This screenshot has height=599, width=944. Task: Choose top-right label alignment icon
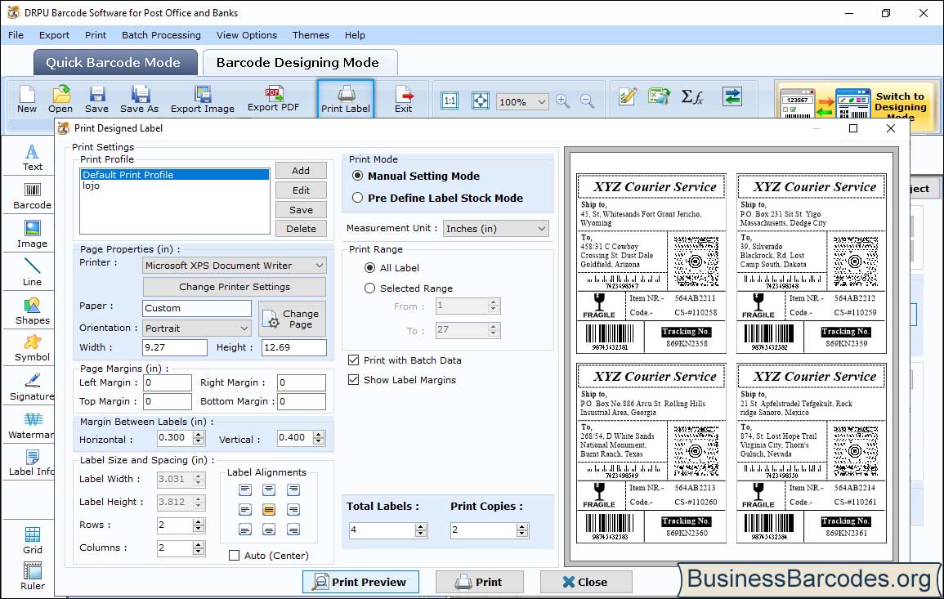(293, 489)
